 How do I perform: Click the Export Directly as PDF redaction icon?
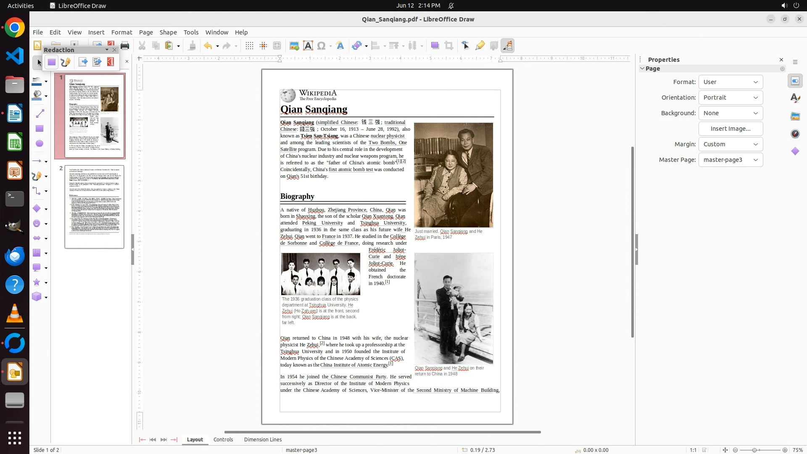pyautogui.click(x=111, y=62)
